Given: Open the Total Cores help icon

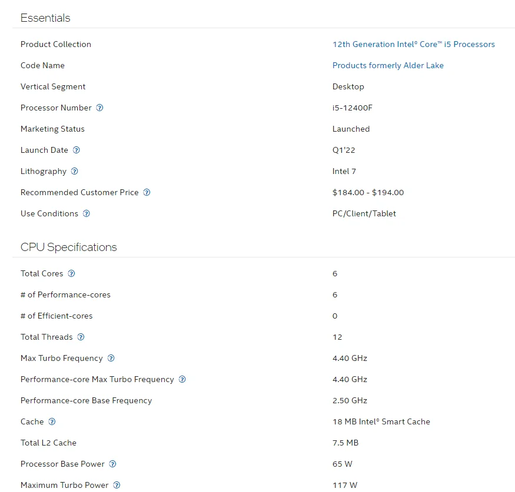Looking at the screenshot, I should tap(71, 273).
